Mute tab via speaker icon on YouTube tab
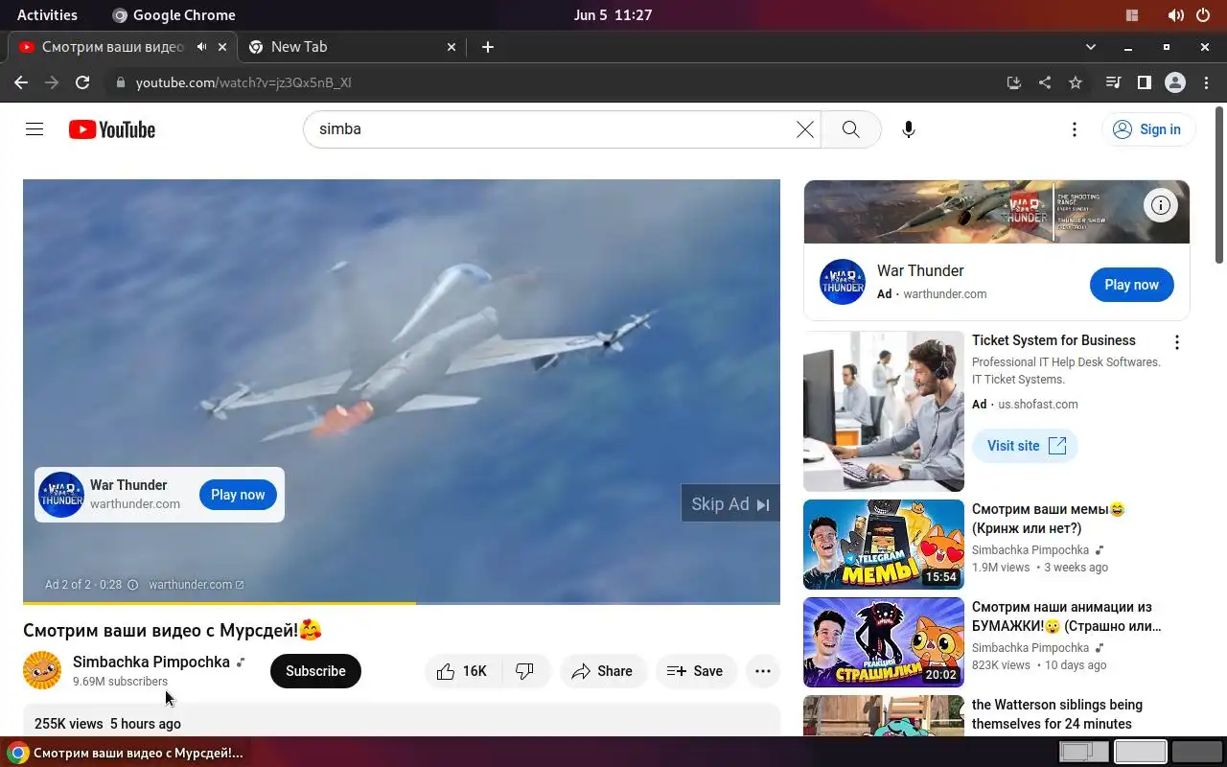The width and height of the screenshot is (1227, 767). [x=201, y=47]
